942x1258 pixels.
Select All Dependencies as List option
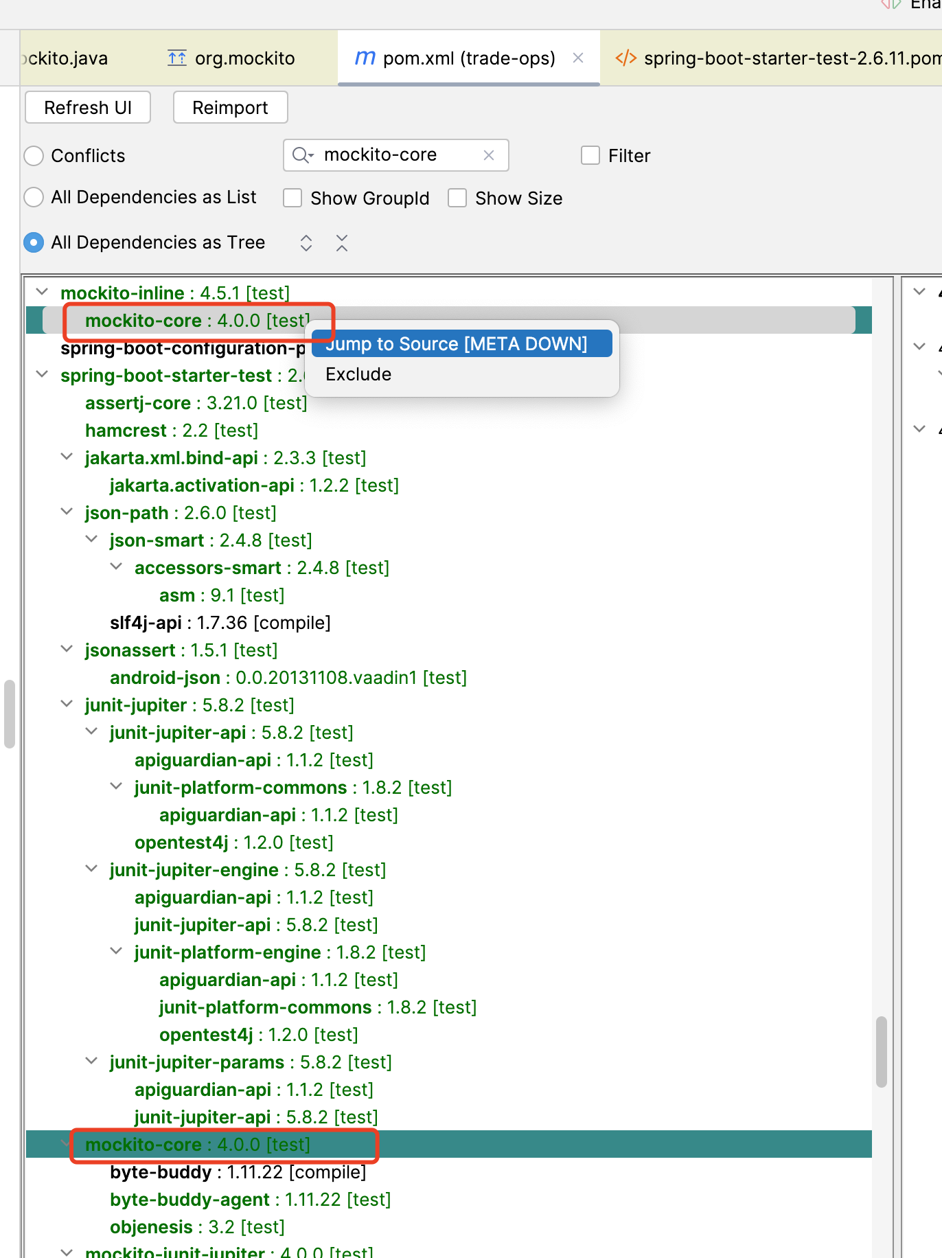point(34,198)
